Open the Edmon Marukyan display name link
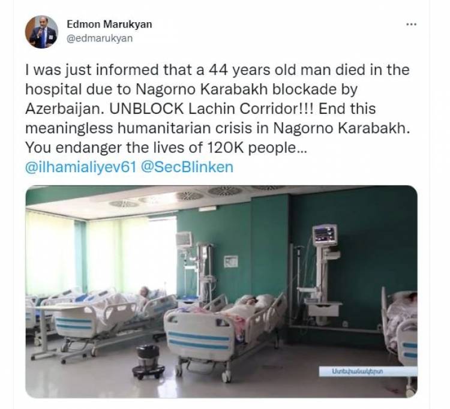The height and width of the screenshot is (409, 450). tap(109, 25)
